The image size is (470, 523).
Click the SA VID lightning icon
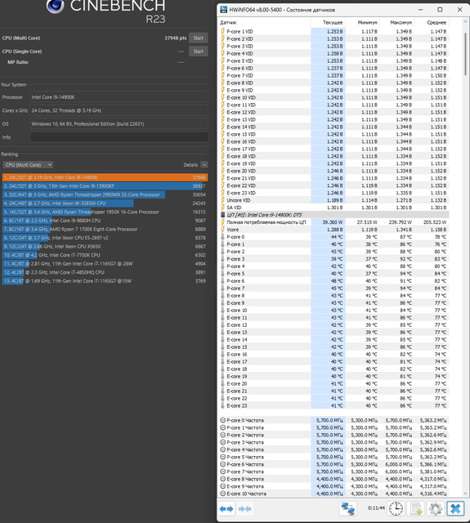click(222, 208)
